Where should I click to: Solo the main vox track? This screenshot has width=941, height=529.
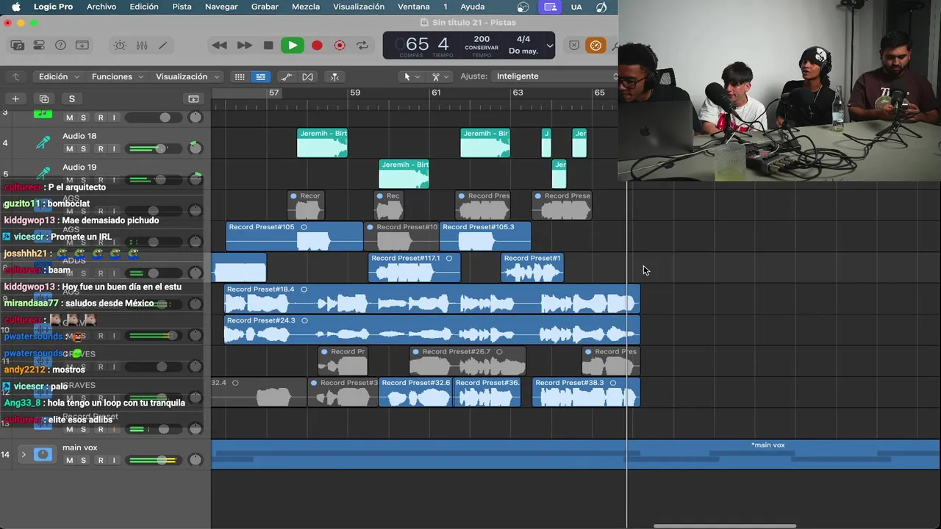[83, 461]
